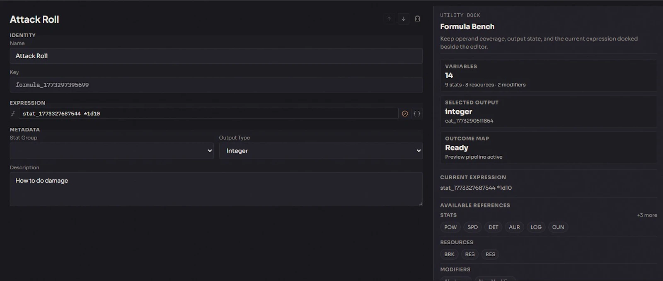Insert the CUN stat reference
Screen dimensions: 663x281
tap(558, 227)
